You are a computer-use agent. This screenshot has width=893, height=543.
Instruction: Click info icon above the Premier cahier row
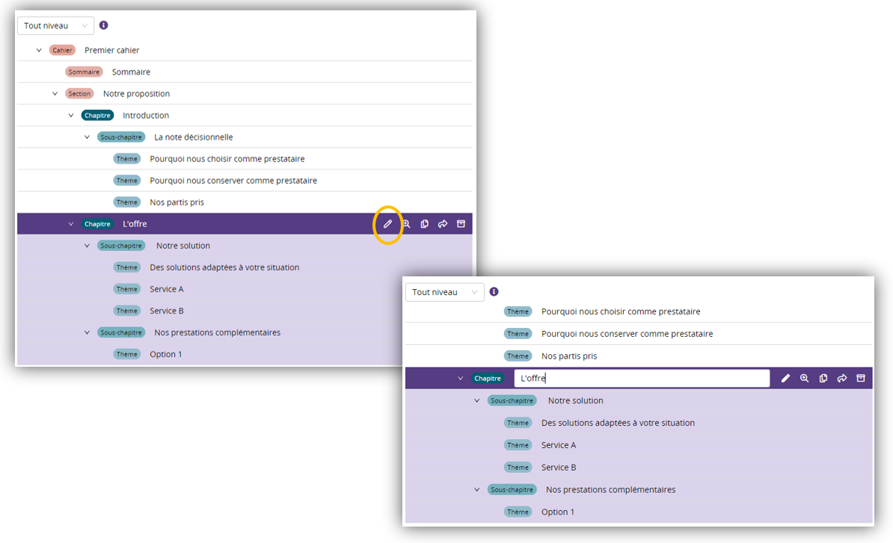pos(104,25)
